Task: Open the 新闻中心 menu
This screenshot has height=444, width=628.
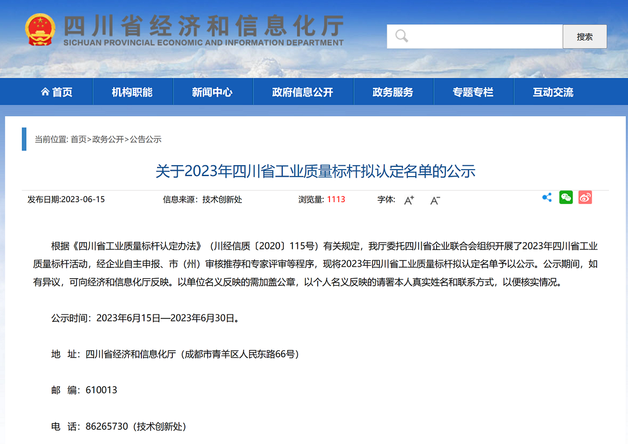Action: [x=212, y=92]
